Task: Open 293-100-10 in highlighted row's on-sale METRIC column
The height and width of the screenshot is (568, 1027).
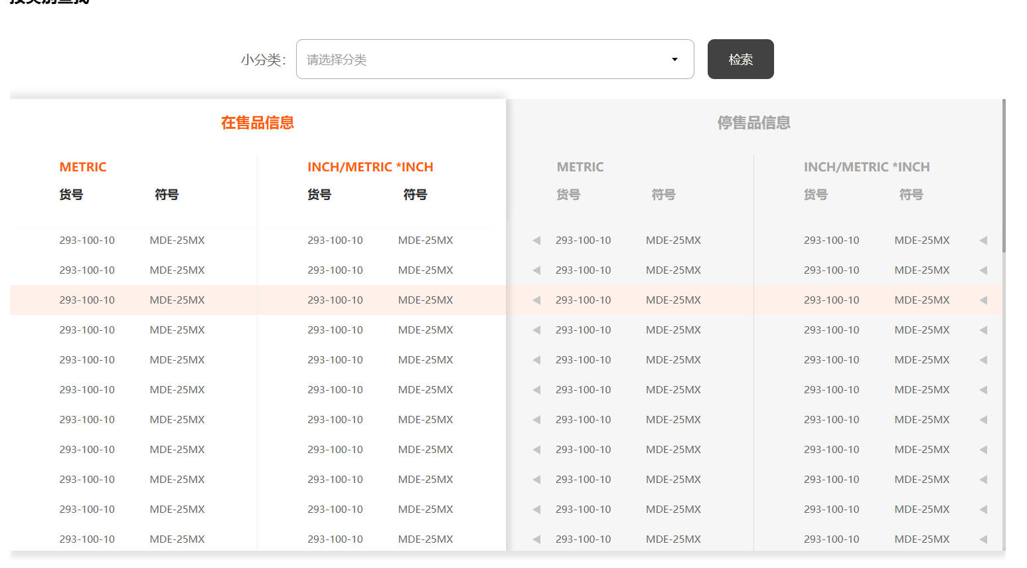Action: 87,300
